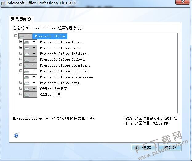Expand the Microsoft Office PowerPoint node
Viewport: 192px width, 161px height.
(21, 65)
